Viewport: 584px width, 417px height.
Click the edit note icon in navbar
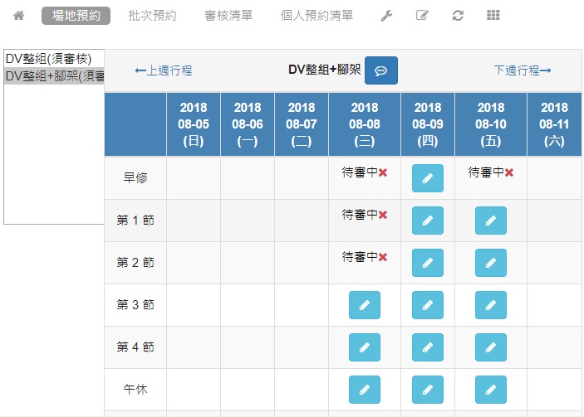[x=422, y=16]
